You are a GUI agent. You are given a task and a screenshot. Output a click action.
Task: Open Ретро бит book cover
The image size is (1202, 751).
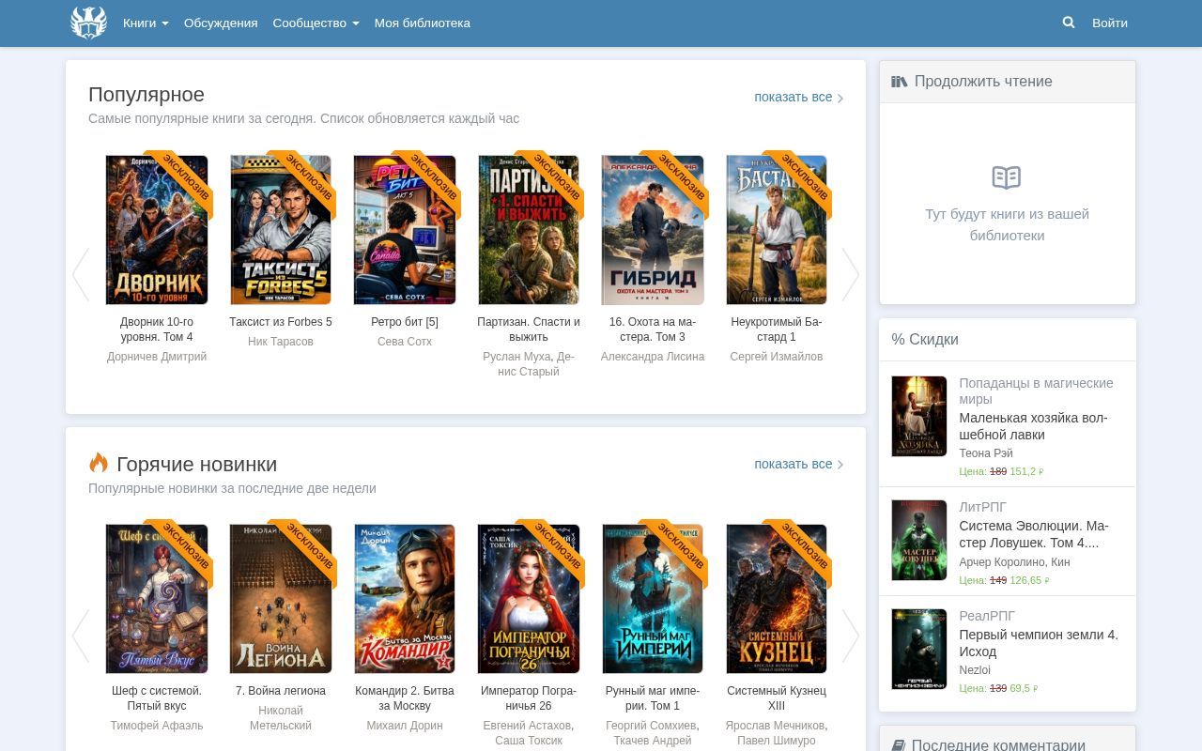(x=405, y=230)
